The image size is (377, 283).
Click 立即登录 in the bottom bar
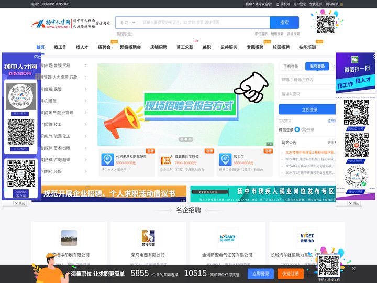click(x=261, y=274)
